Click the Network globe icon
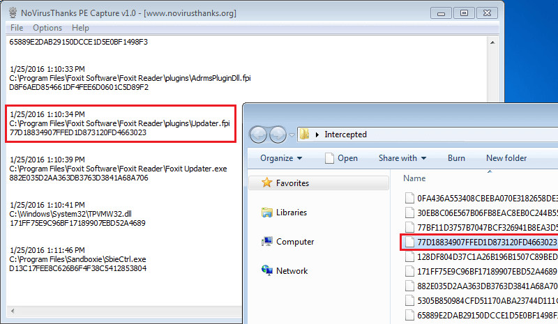 click(x=267, y=270)
